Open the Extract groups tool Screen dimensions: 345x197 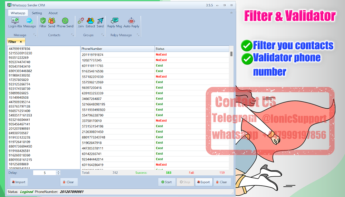click(90, 23)
